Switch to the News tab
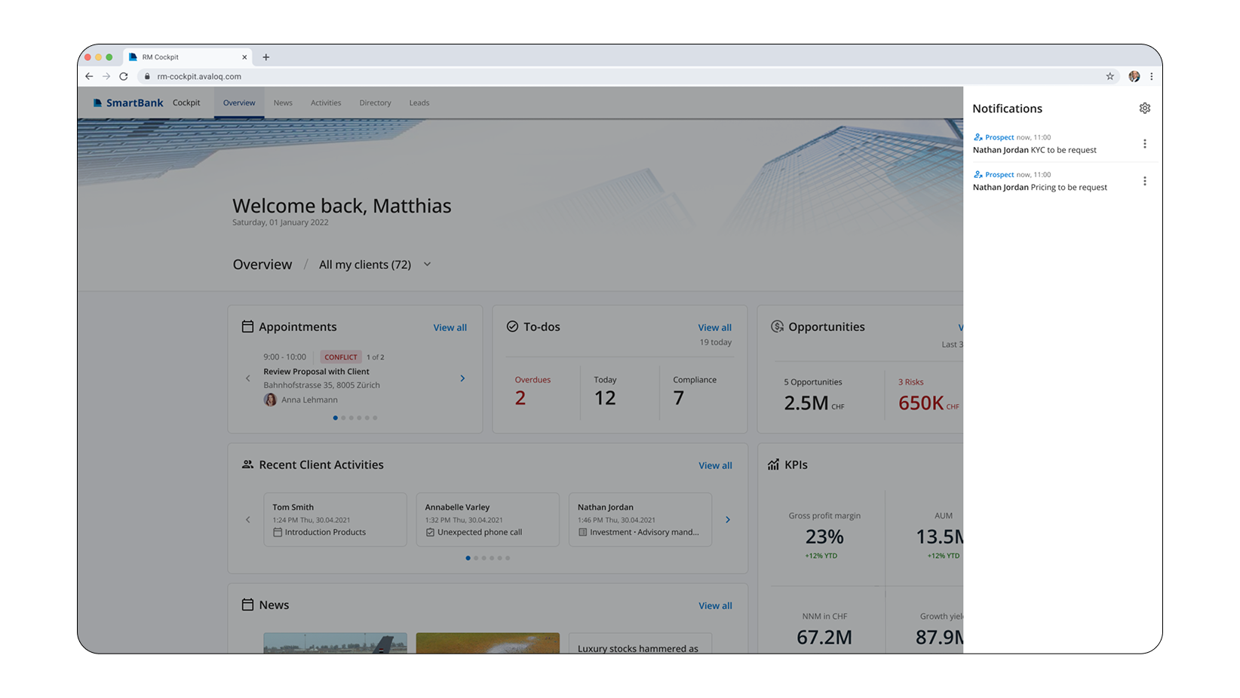The image size is (1240, 698). click(283, 103)
